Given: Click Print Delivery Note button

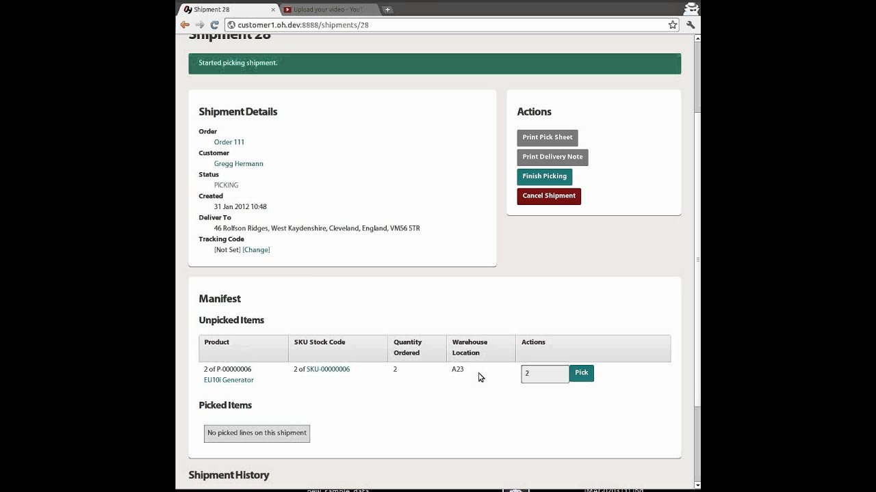Looking at the screenshot, I should (x=552, y=157).
